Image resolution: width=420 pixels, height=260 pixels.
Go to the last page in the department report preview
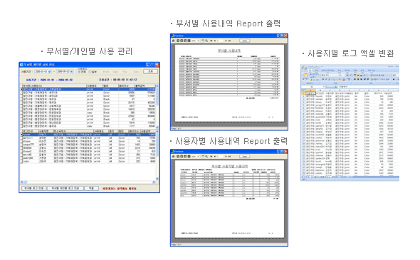pos(229,41)
